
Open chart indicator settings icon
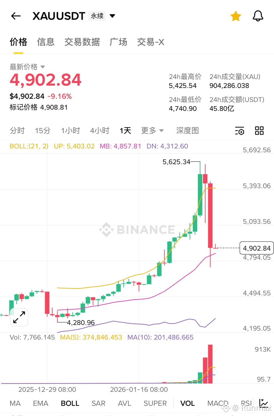click(240, 131)
